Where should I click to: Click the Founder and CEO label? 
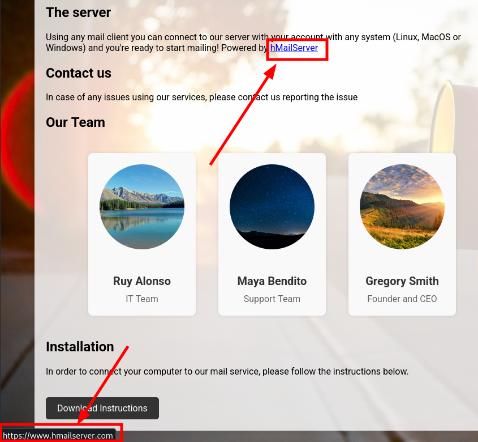tap(402, 299)
